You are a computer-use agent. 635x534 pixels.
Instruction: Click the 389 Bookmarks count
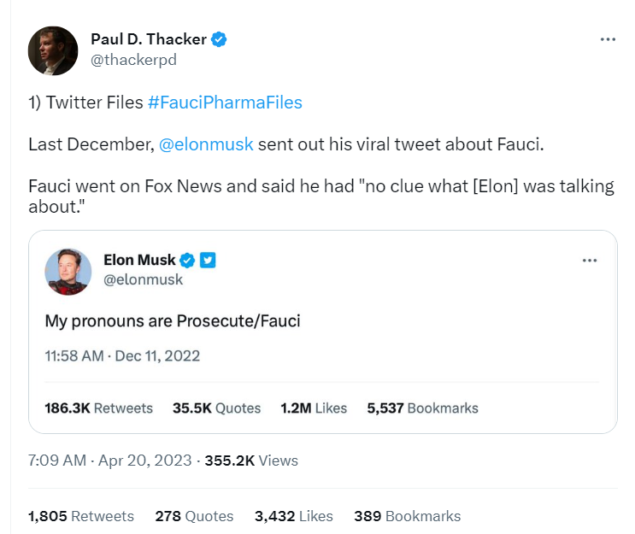click(x=407, y=516)
